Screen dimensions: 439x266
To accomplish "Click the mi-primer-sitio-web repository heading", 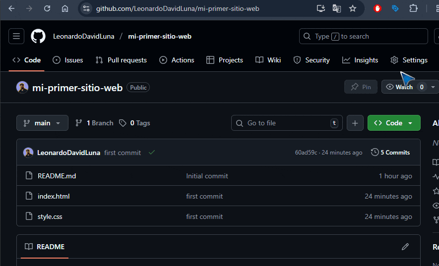I will coord(77,88).
